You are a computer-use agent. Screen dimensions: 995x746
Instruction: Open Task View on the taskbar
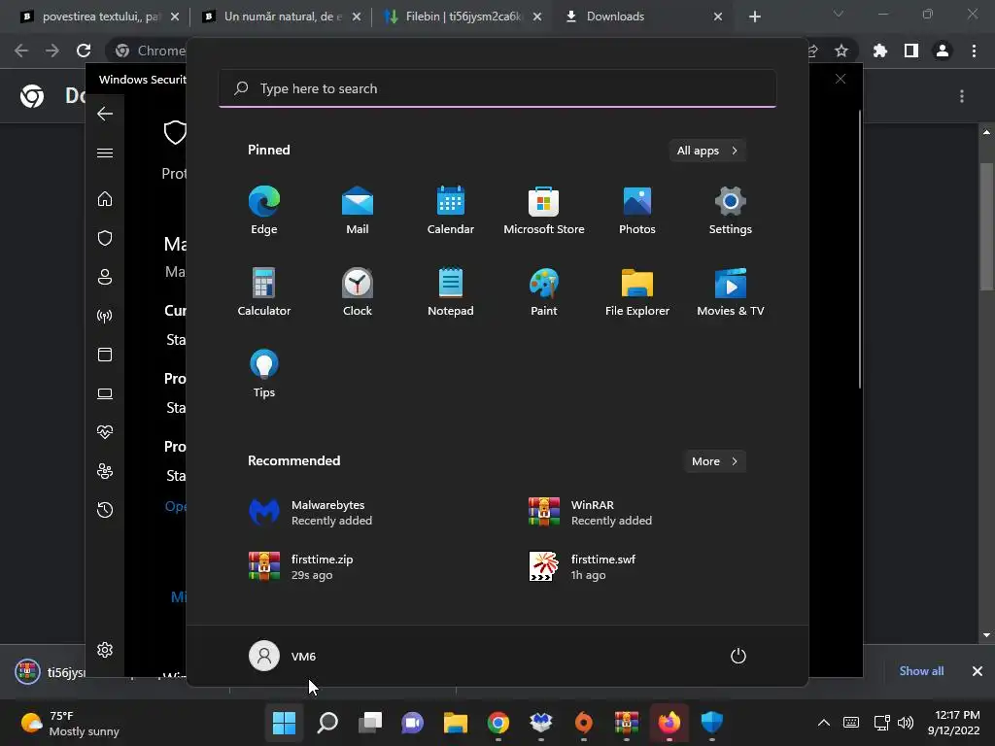coord(370,723)
